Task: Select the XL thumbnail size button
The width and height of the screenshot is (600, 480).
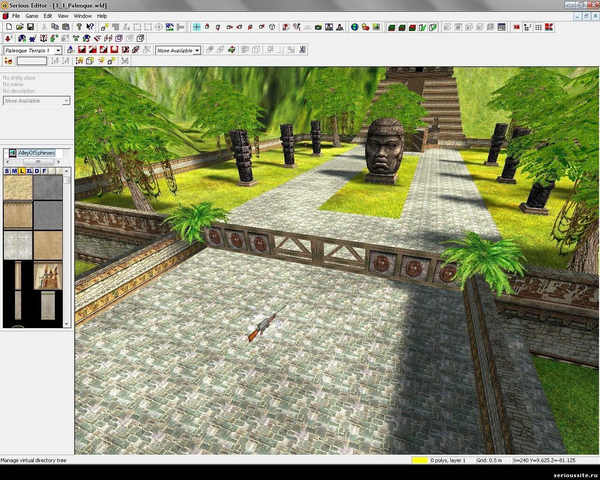Action: tap(30, 171)
